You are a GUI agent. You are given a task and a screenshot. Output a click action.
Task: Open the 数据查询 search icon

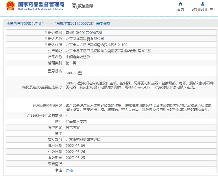click(75, 6)
